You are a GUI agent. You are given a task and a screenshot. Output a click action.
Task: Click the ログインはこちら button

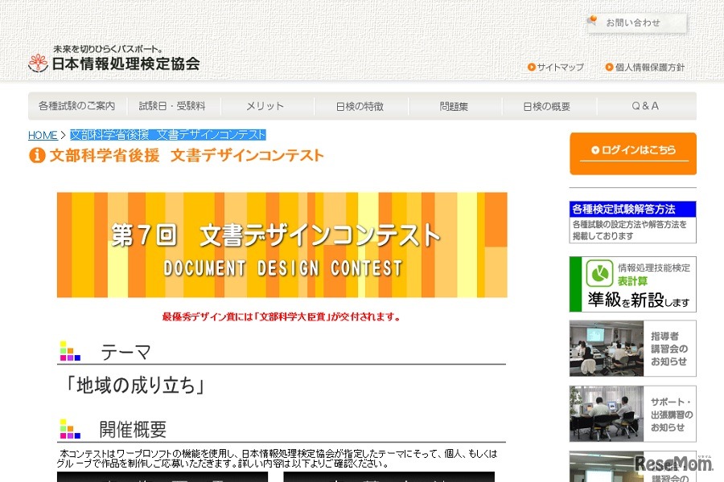point(633,153)
